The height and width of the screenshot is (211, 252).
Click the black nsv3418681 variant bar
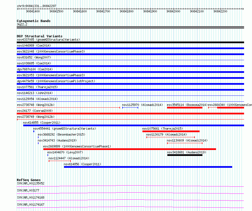(x=185, y=155)
